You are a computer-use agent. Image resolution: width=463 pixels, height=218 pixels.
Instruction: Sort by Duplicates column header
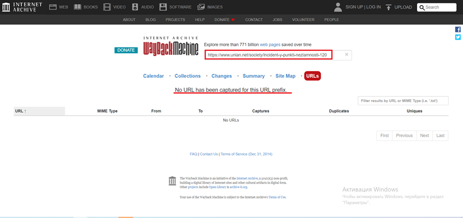[339, 111]
